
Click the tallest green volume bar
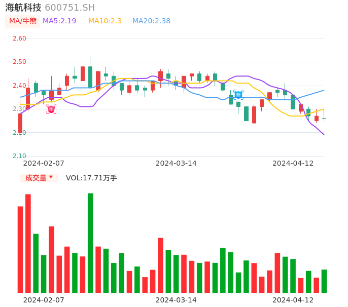90,243
